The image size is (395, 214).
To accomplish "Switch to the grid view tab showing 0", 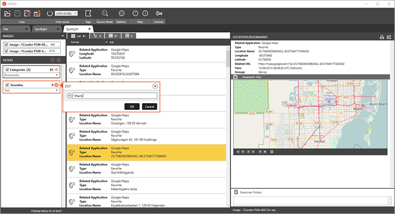I will [129, 36].
